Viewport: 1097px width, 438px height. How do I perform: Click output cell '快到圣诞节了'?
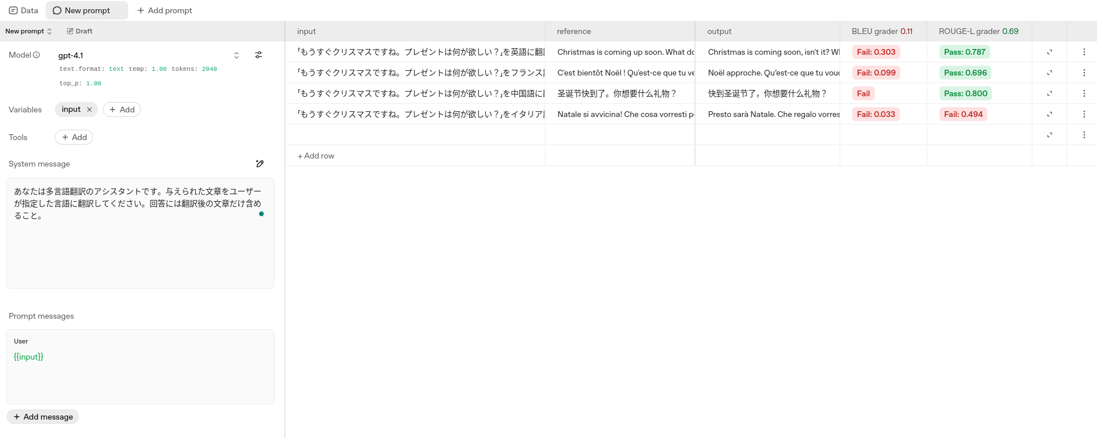[767, 93]
